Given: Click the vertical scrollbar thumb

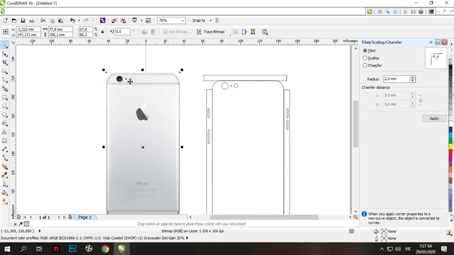Looking at the screenshot, I should tap(356, 124).
